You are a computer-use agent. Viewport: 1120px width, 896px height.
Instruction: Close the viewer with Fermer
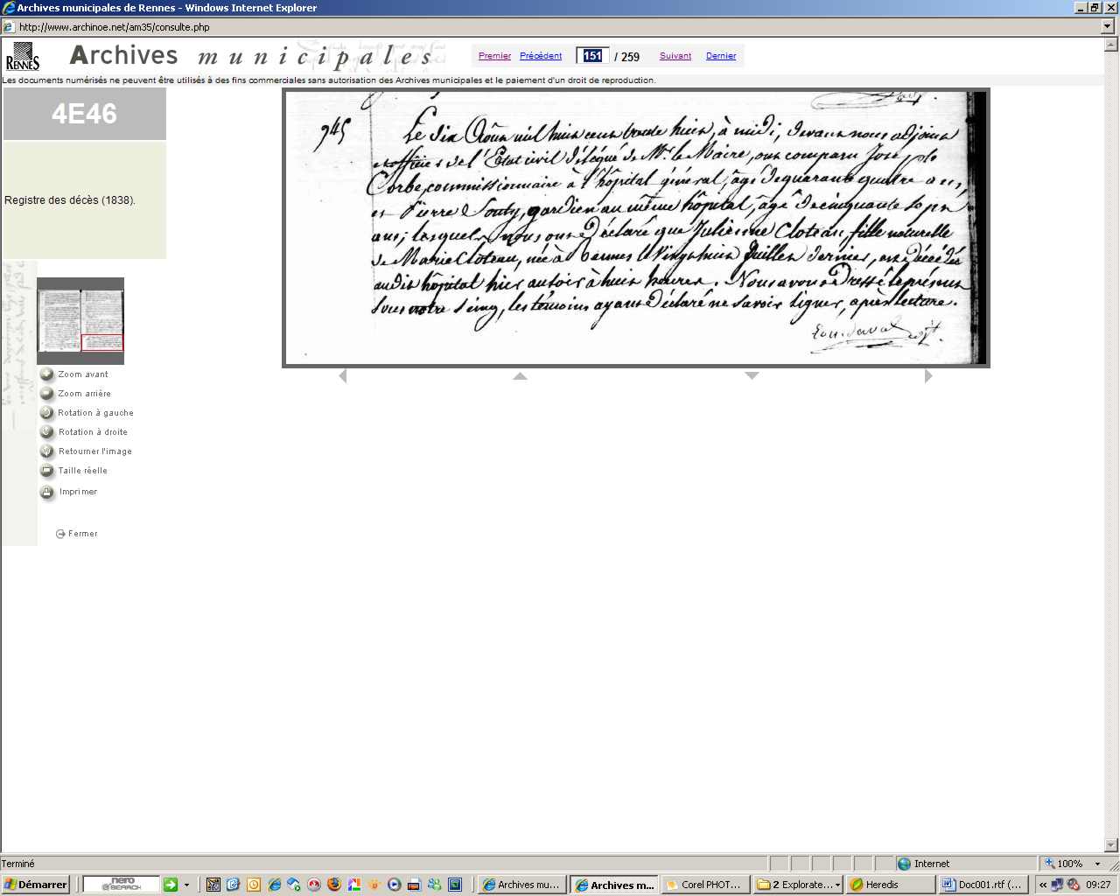pos(77,534)
